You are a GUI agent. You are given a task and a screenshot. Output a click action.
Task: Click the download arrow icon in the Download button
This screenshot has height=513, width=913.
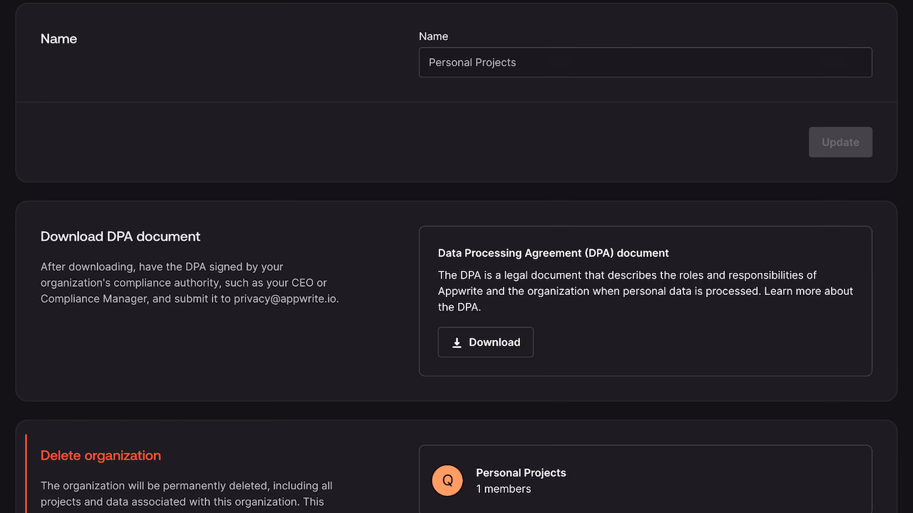click(x=457, y=343)
